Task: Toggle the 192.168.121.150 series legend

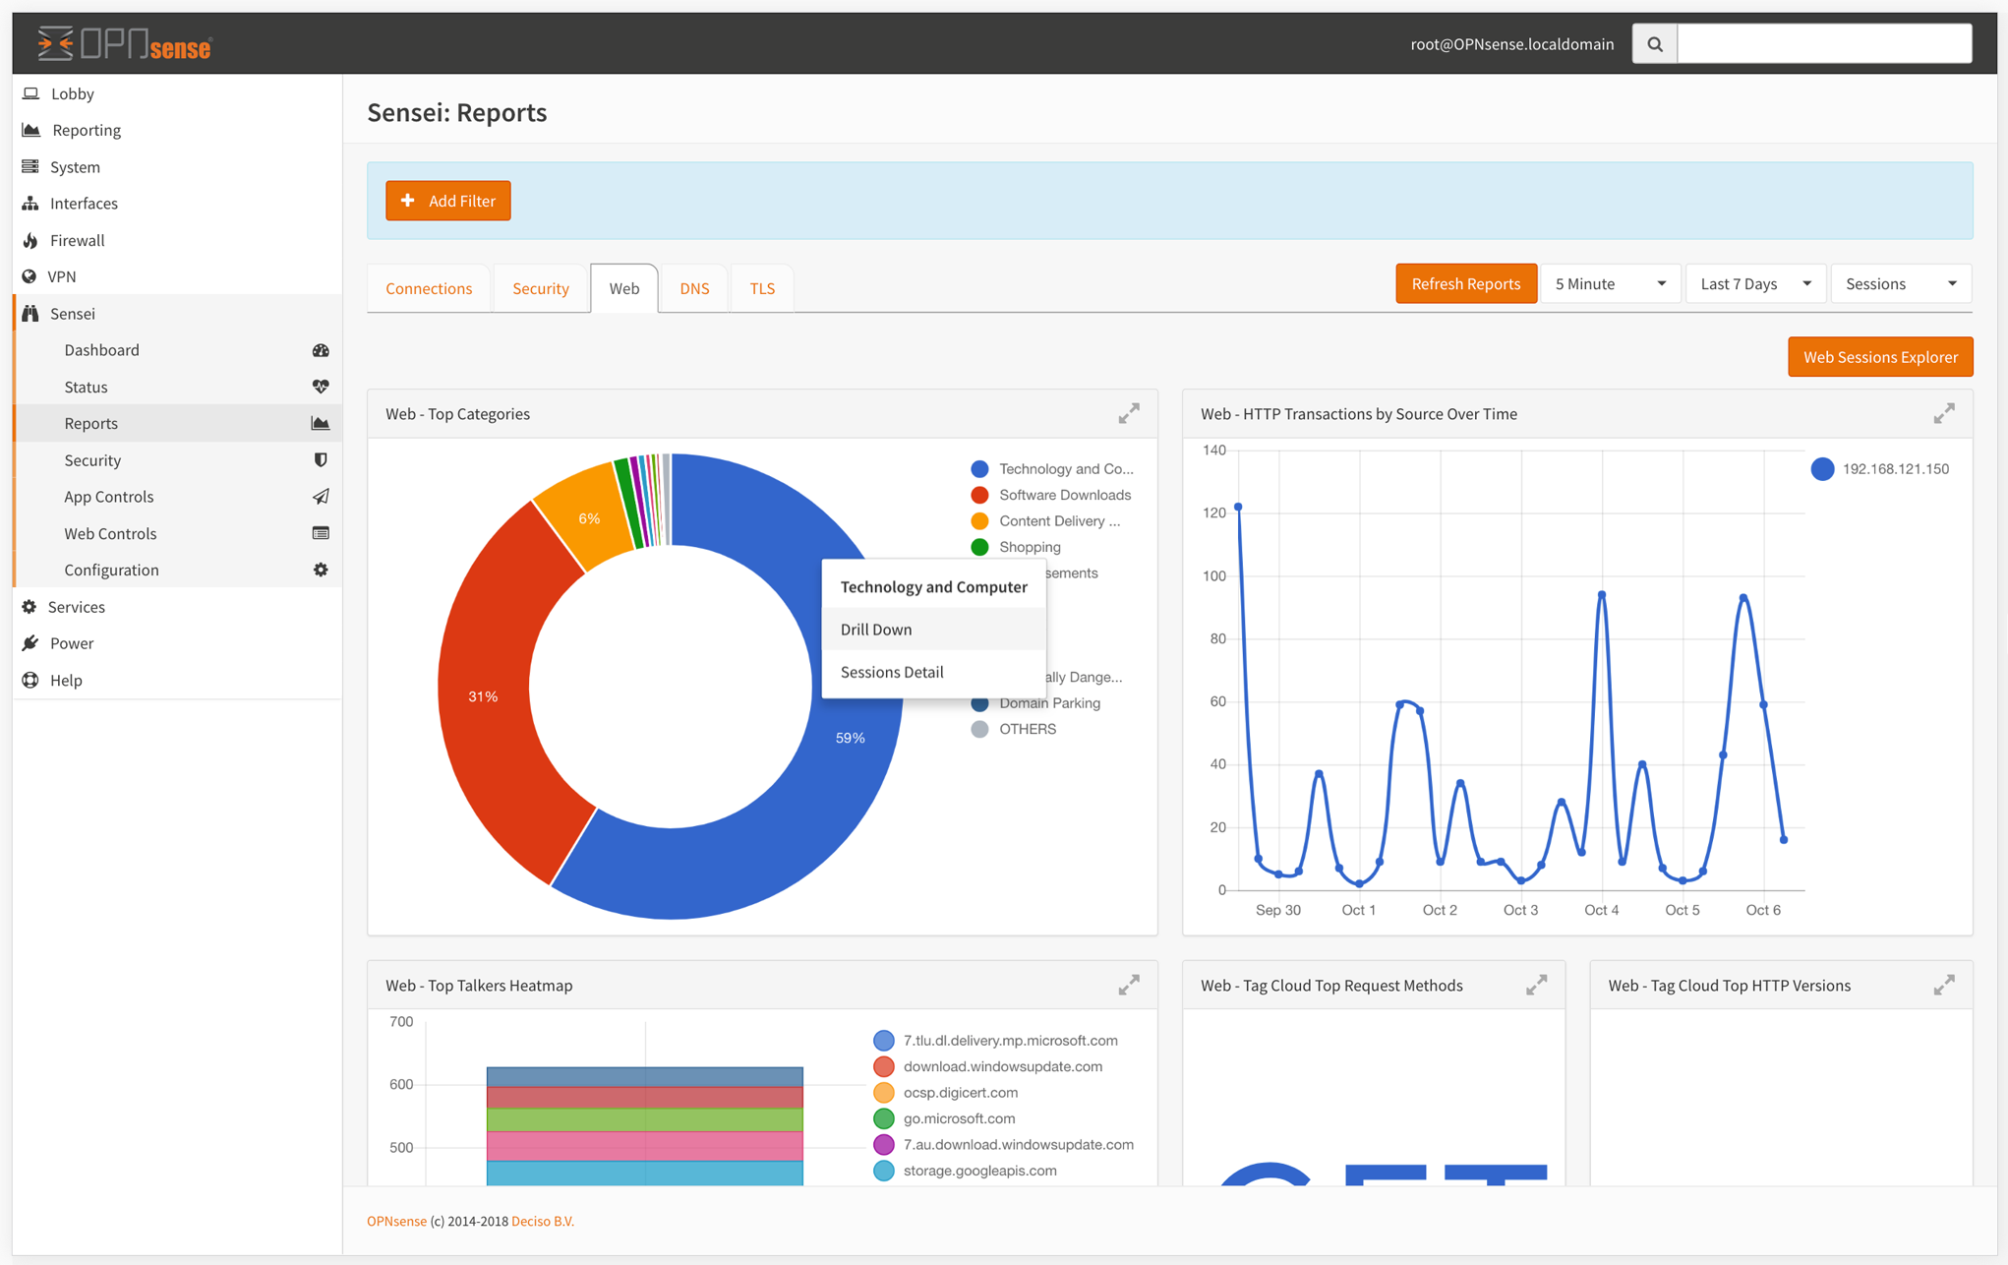Action: coord(1880,469)
